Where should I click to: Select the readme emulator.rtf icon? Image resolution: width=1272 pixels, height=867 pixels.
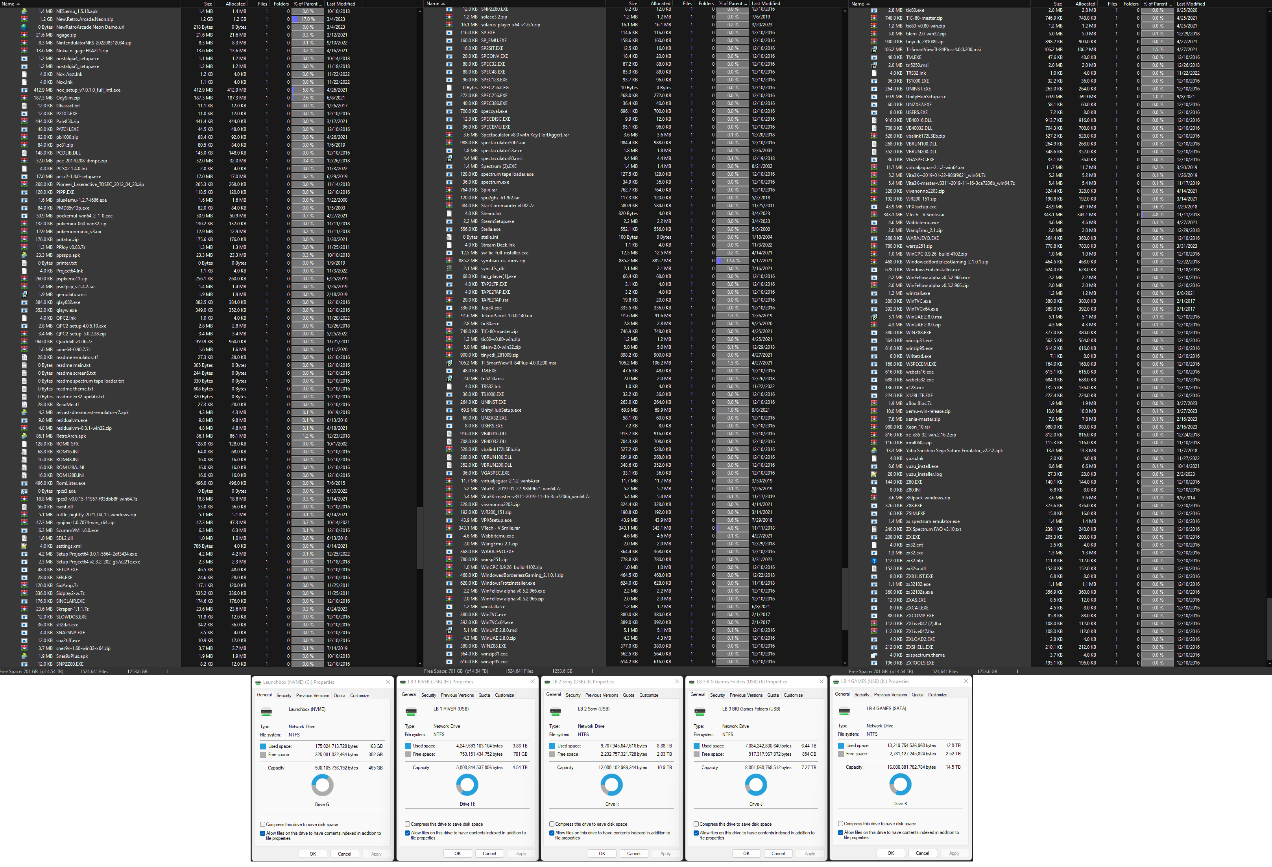24,357
